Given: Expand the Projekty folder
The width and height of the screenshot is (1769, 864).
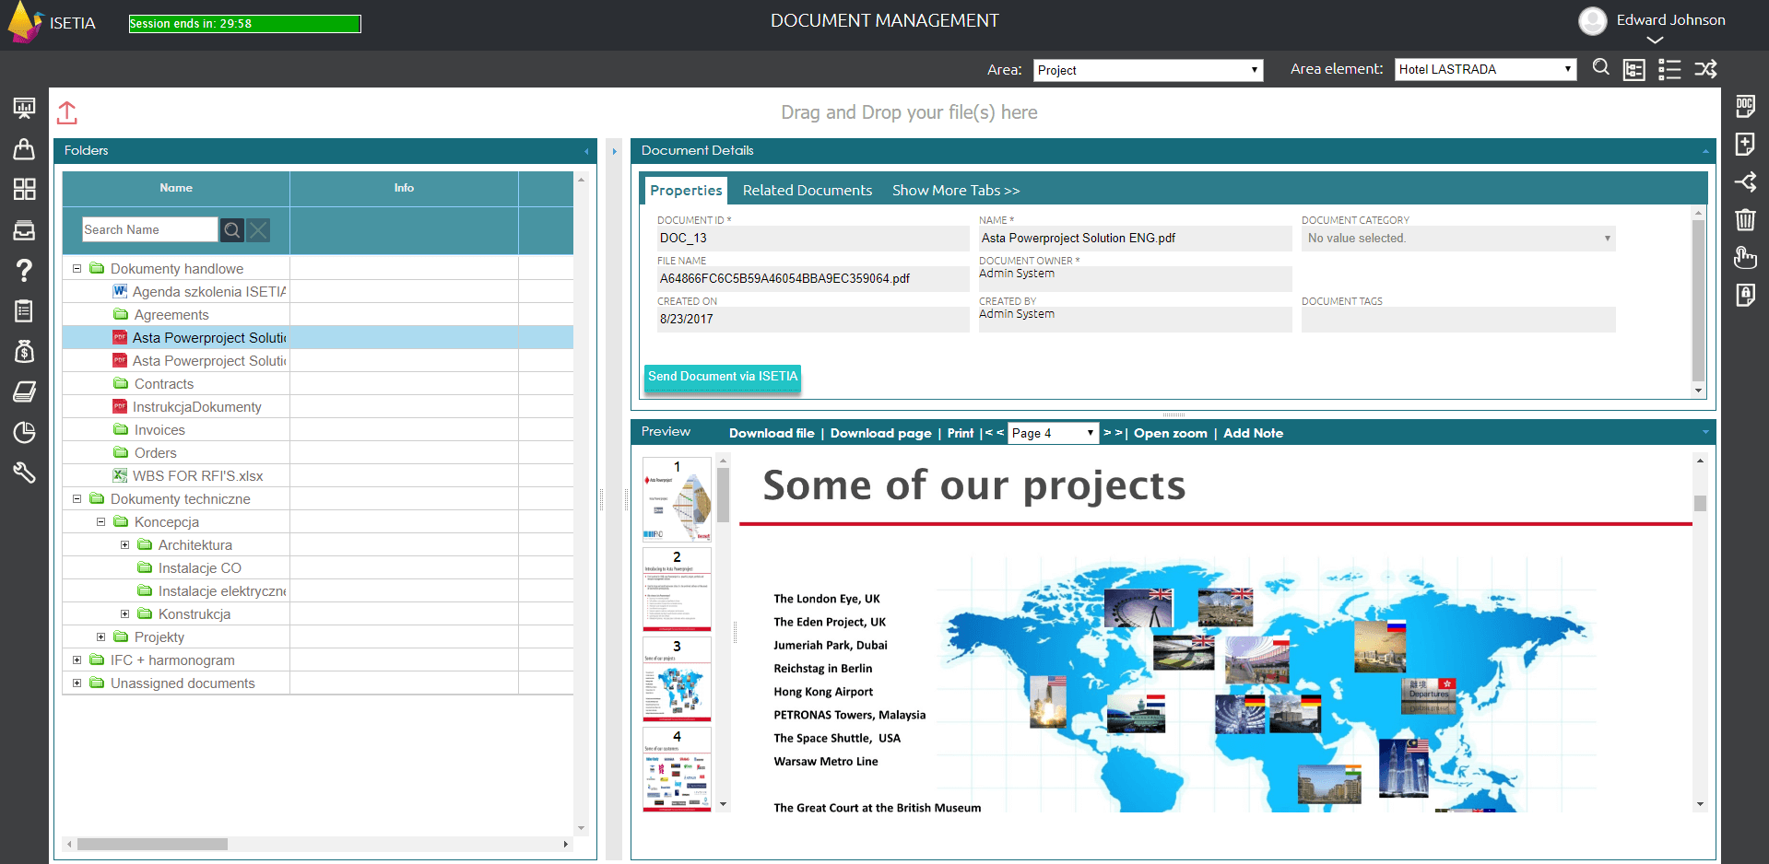Looking at the screenshot, I should click(101, 637).
